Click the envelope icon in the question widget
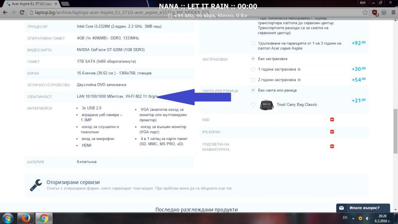This screenshot has height=224, width=398. 341,208
